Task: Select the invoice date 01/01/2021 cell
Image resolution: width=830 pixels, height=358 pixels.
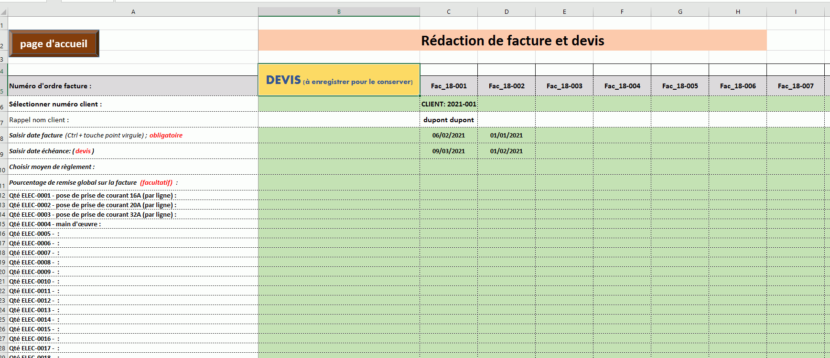Action: coord(506,136)
